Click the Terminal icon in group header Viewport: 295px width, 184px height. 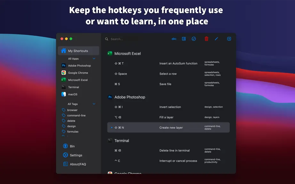(x=110, y=141)
